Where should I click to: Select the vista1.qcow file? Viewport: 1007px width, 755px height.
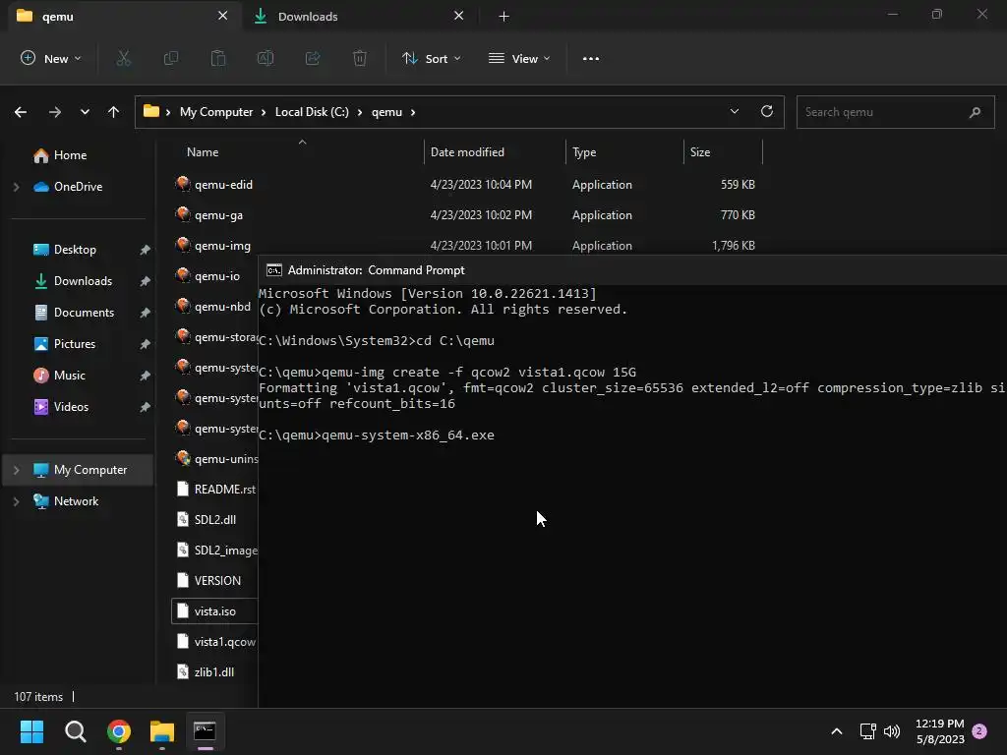click(x=214, y=641)
